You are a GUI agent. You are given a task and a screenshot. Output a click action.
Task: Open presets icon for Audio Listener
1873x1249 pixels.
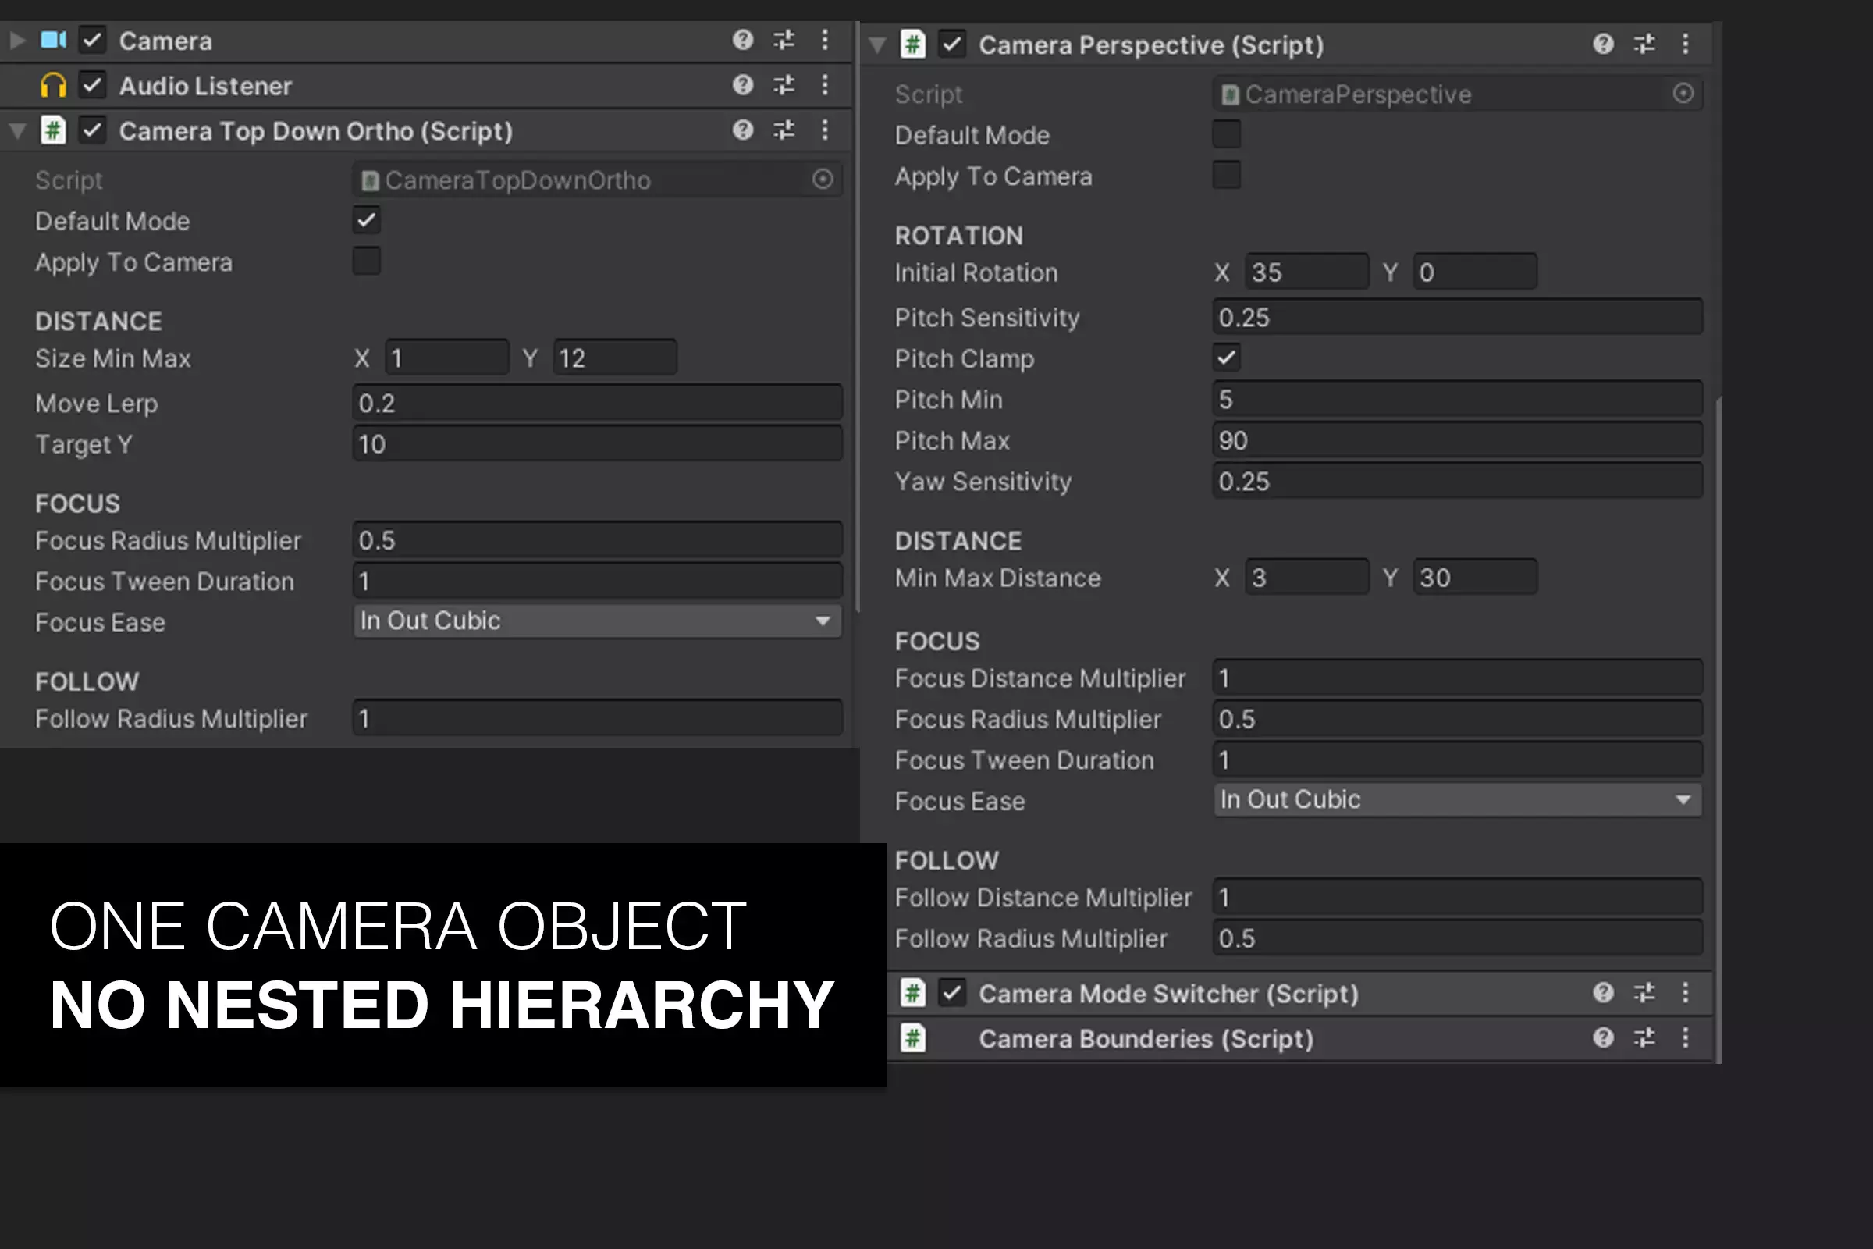tap(784, 84)
